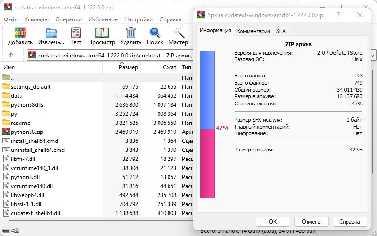Viewport: 377px width, 236px height.
Task: Click the Тест (Test) toolbar icon
Action: pyautogui.click(x=76, y=33)
